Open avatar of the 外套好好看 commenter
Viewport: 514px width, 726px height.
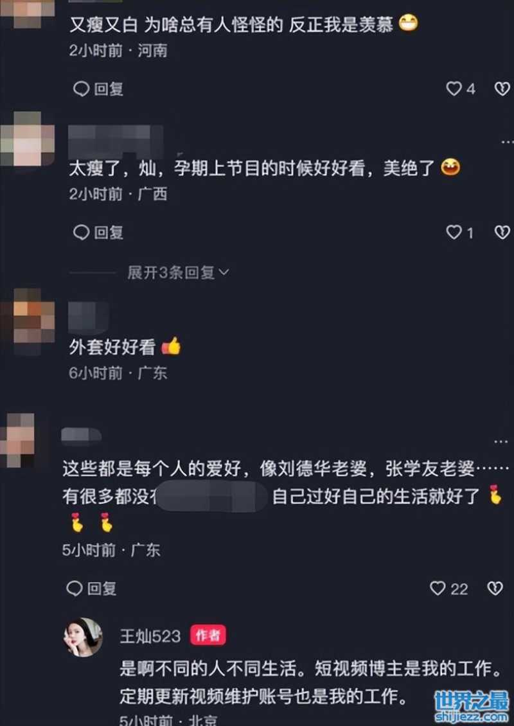coord(28,321)
